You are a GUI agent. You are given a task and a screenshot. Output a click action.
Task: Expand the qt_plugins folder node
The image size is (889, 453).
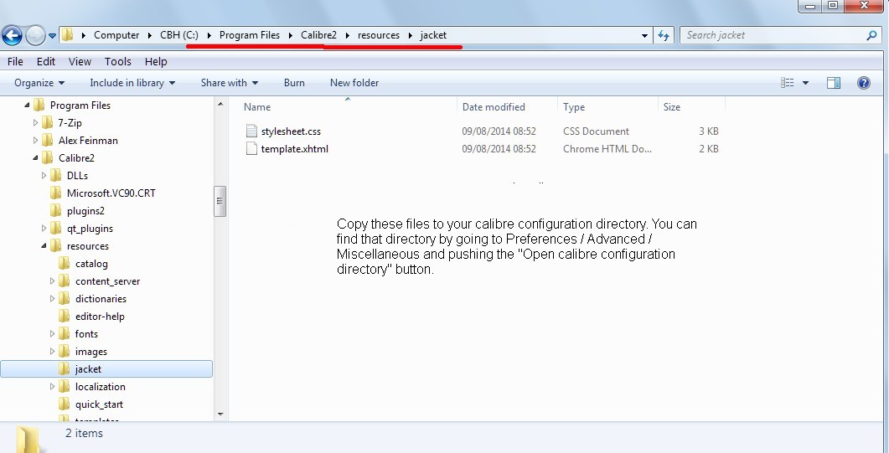pos(44,229)
